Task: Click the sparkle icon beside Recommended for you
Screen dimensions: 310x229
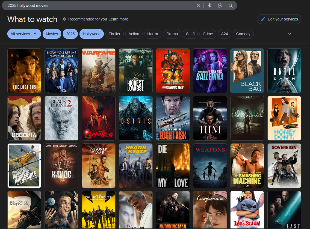Action: point(64,19)
